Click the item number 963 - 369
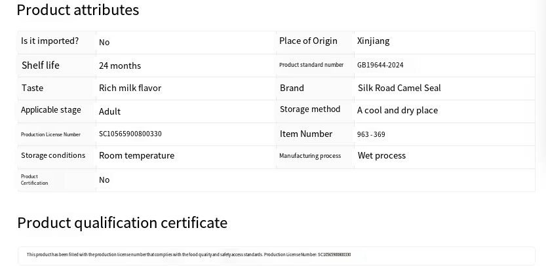This screenshot has height=266, width=546. 371,134
